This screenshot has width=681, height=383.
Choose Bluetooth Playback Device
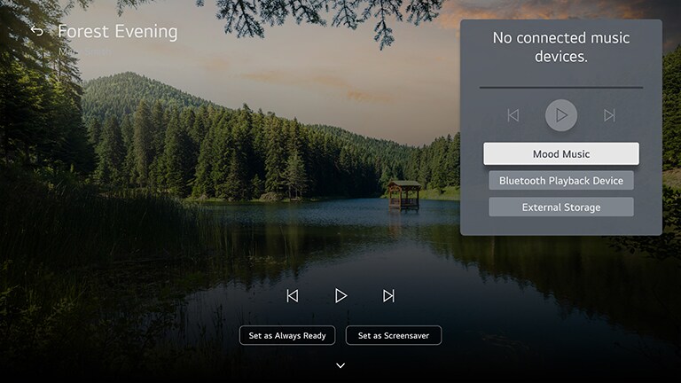pyautogui.click(x=560, y=181)
